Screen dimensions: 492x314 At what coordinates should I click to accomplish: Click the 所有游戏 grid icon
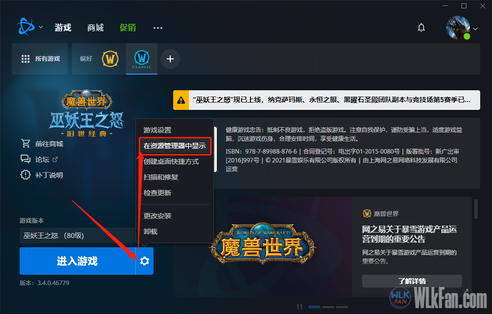(26, 59)
